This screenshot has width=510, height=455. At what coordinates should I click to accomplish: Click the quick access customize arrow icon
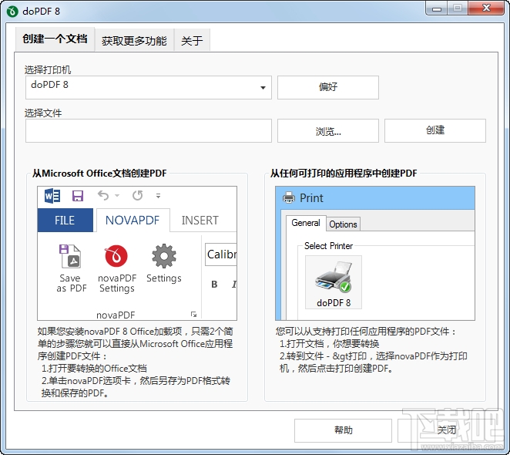click(x=159, y=196)
